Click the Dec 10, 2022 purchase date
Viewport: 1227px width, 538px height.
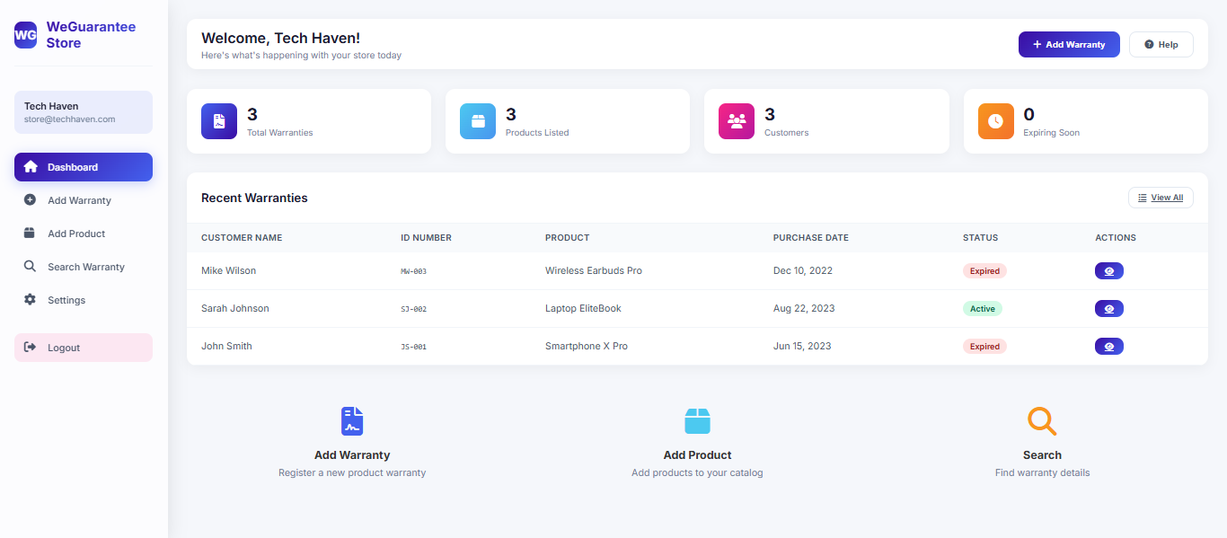point(803,270)
